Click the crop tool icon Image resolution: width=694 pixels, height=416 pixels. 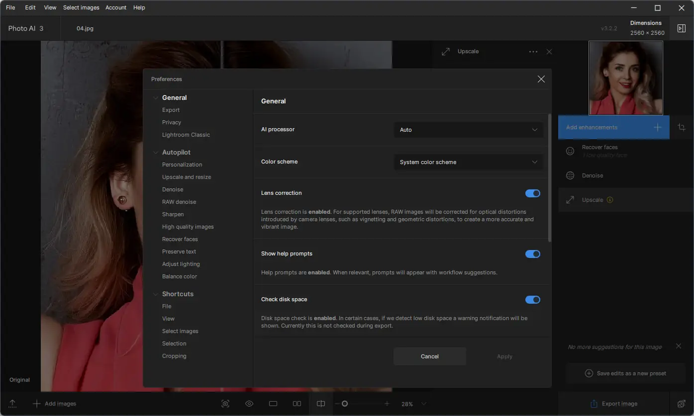click(x=682, y=127)
